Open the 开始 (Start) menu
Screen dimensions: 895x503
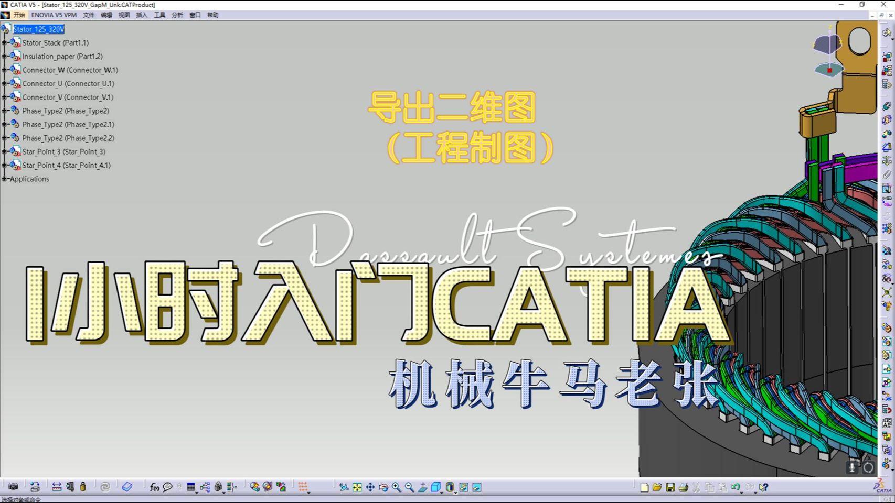point(19,15)
